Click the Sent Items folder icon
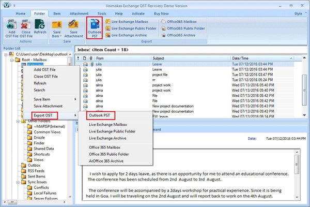The width and height of the screenshot is (310, 207). pos(24,176)
